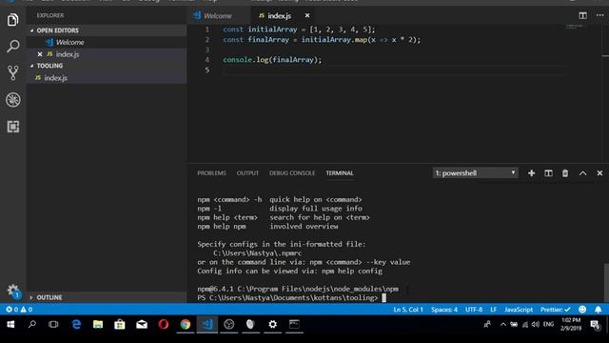Screen dimensions: 609x343
Task: Expand the Outline section
Action: coord(106,297)
